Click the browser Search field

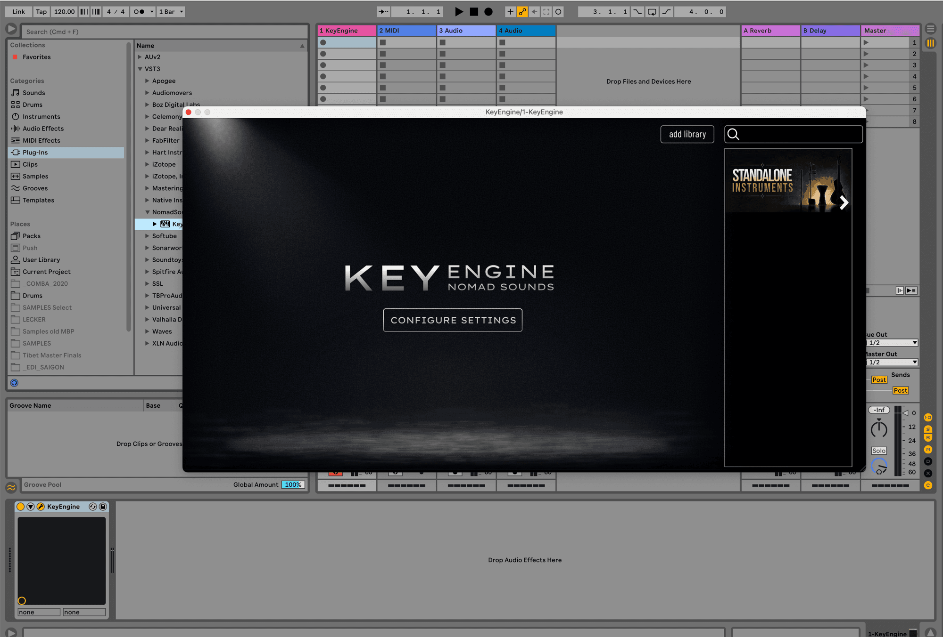point(164,32)
